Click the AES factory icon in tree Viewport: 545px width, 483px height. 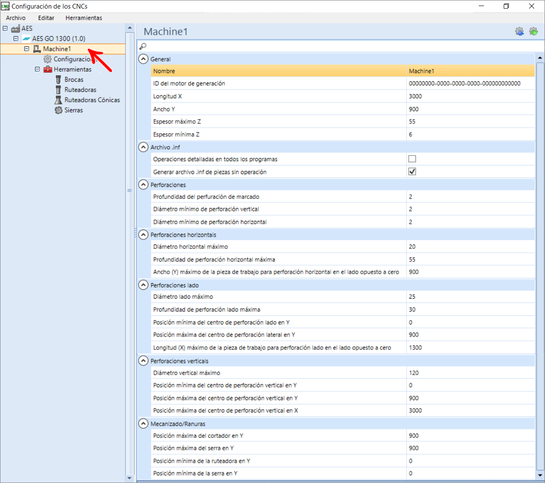tap(15, 28)
